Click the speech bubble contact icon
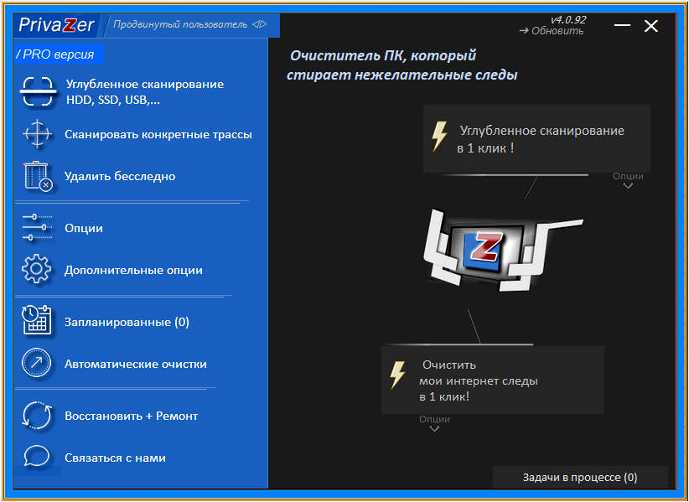Viewport: 689px width, 502px height. pyautogui.click(x=37, y=456)
